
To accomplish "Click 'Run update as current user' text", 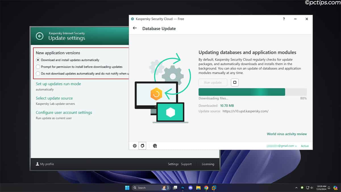I will pos(54,118).
